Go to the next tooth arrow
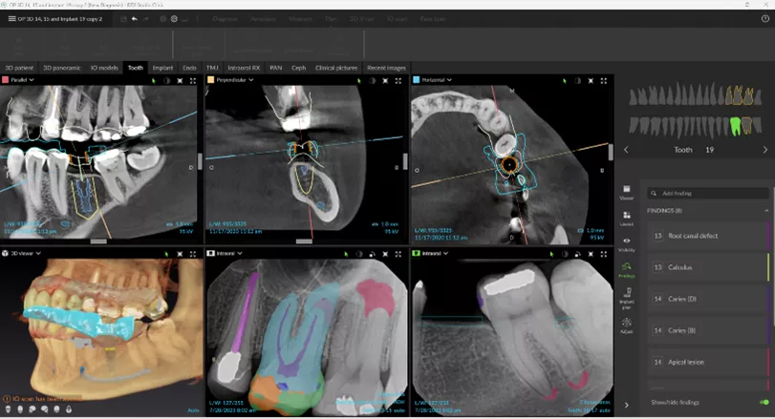The height and width of the screenshot is (419, 775). tap(764, 150)
